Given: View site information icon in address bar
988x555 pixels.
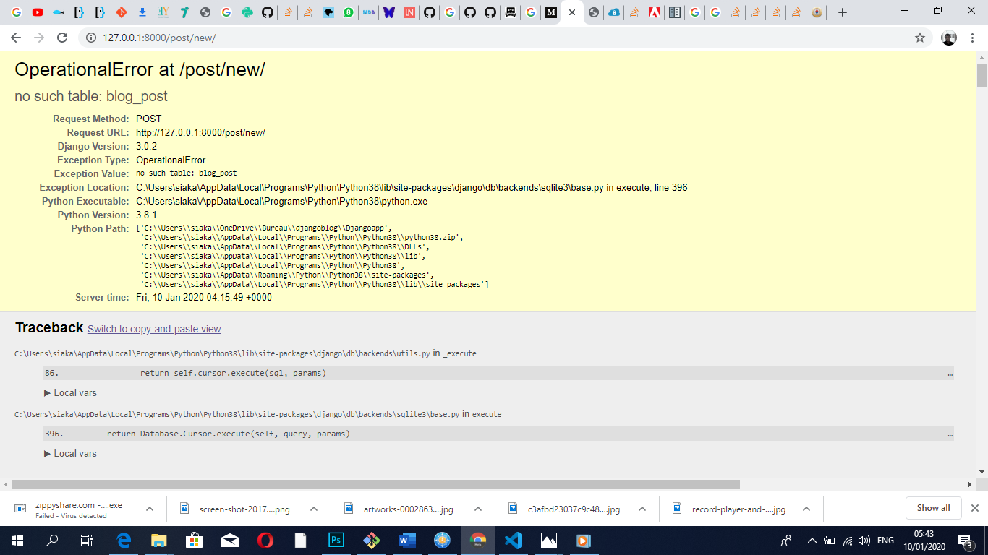Looking at the screenshot, I should (91, 38).
